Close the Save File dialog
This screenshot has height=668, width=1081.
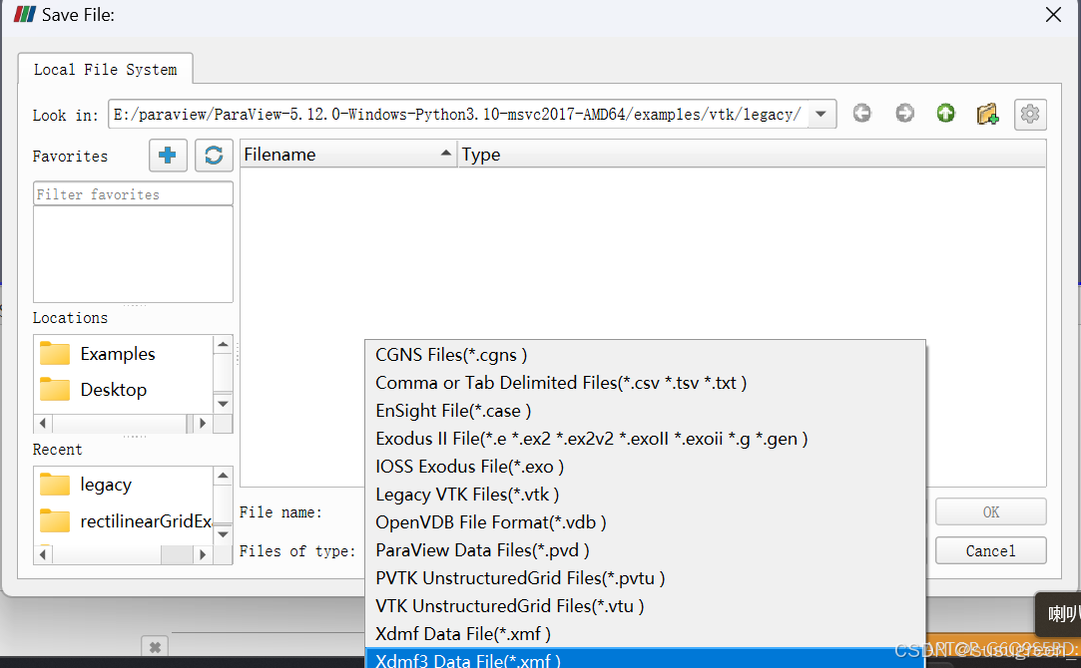click(x=1053, y=15)
